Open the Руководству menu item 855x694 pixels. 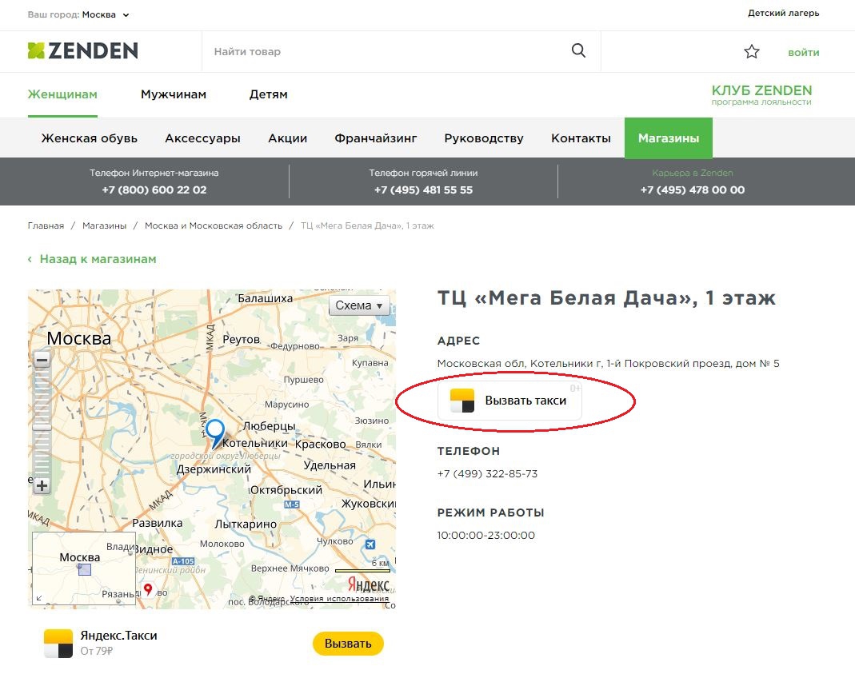484,138
